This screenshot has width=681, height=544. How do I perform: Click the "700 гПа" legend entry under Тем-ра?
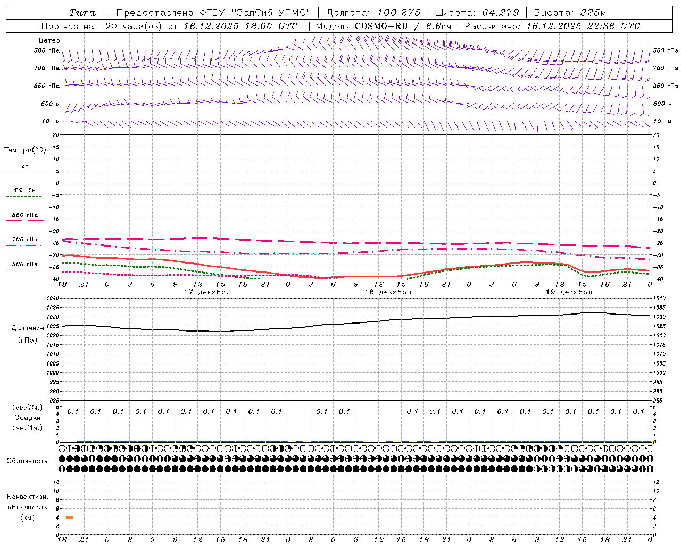[25, 239]
